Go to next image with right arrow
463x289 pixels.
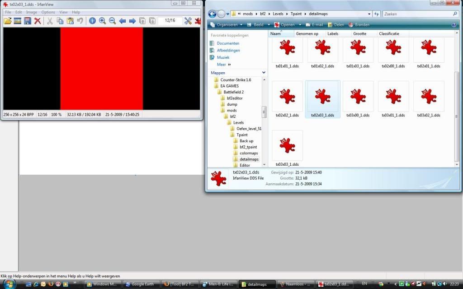(x=132, y=21)
